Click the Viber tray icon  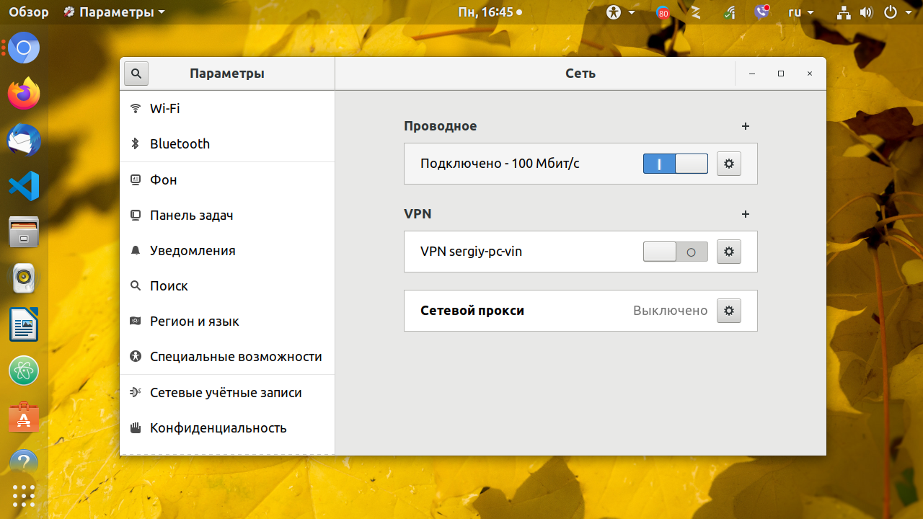(x=761, y=12)
